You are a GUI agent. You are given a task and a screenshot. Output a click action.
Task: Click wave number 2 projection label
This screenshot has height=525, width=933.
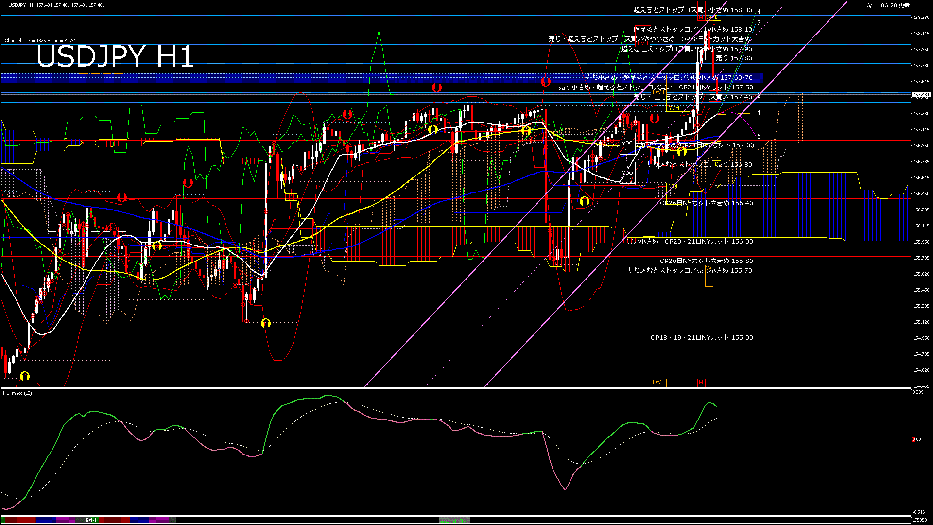(759, 96)
